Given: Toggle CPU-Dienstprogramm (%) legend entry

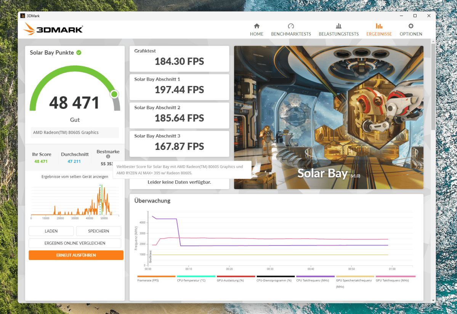Looking at the screenshot, I should [x=276, y=279].
